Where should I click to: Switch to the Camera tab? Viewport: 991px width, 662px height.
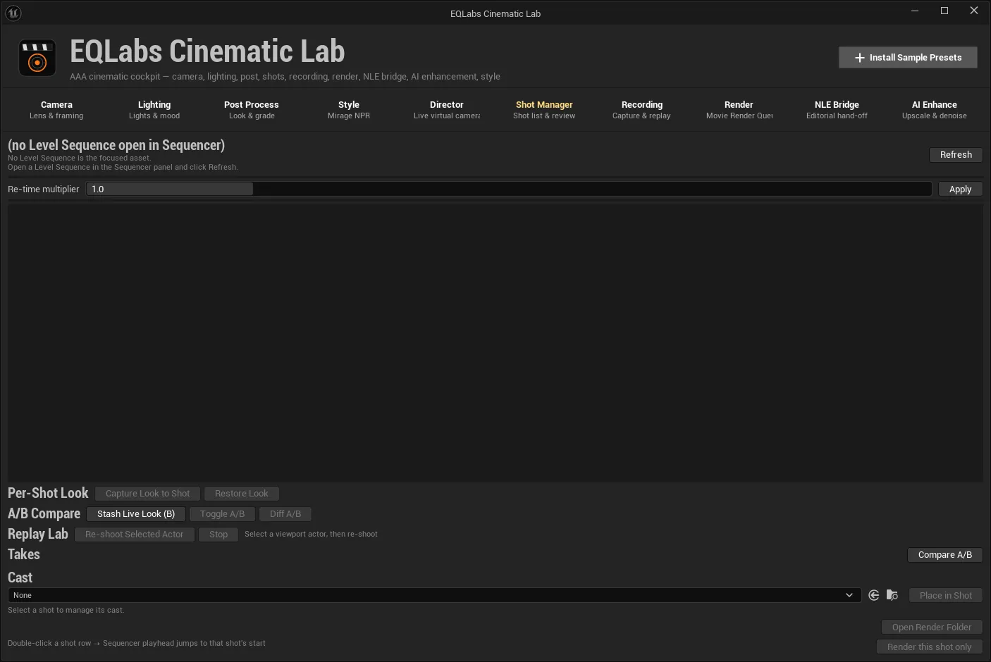point(56,110)
